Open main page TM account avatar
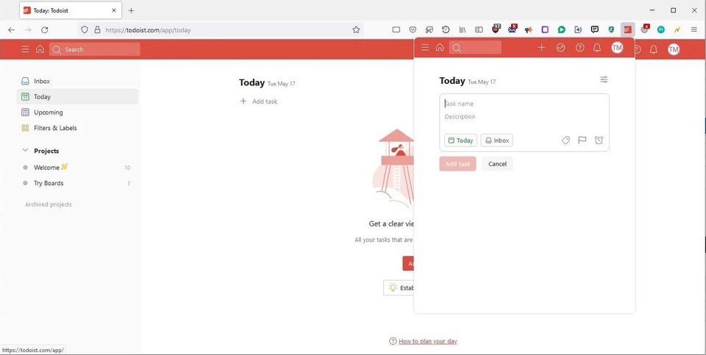 [674, 49]
